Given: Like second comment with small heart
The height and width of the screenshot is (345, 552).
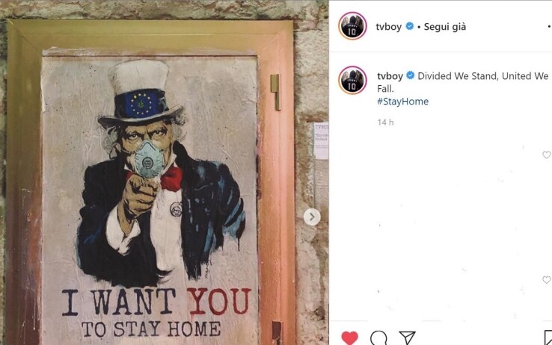Looking at the screenshot, I should click(546, 279).
